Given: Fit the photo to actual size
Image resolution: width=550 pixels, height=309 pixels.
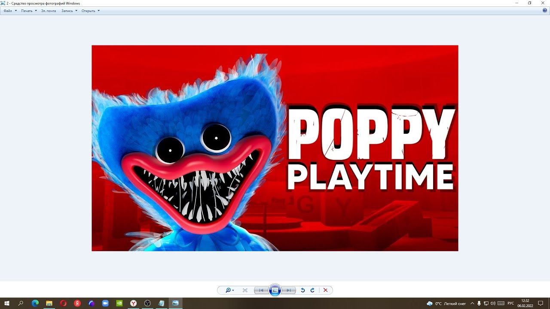Looking at the screenshot, I should [x=245, y=291].
